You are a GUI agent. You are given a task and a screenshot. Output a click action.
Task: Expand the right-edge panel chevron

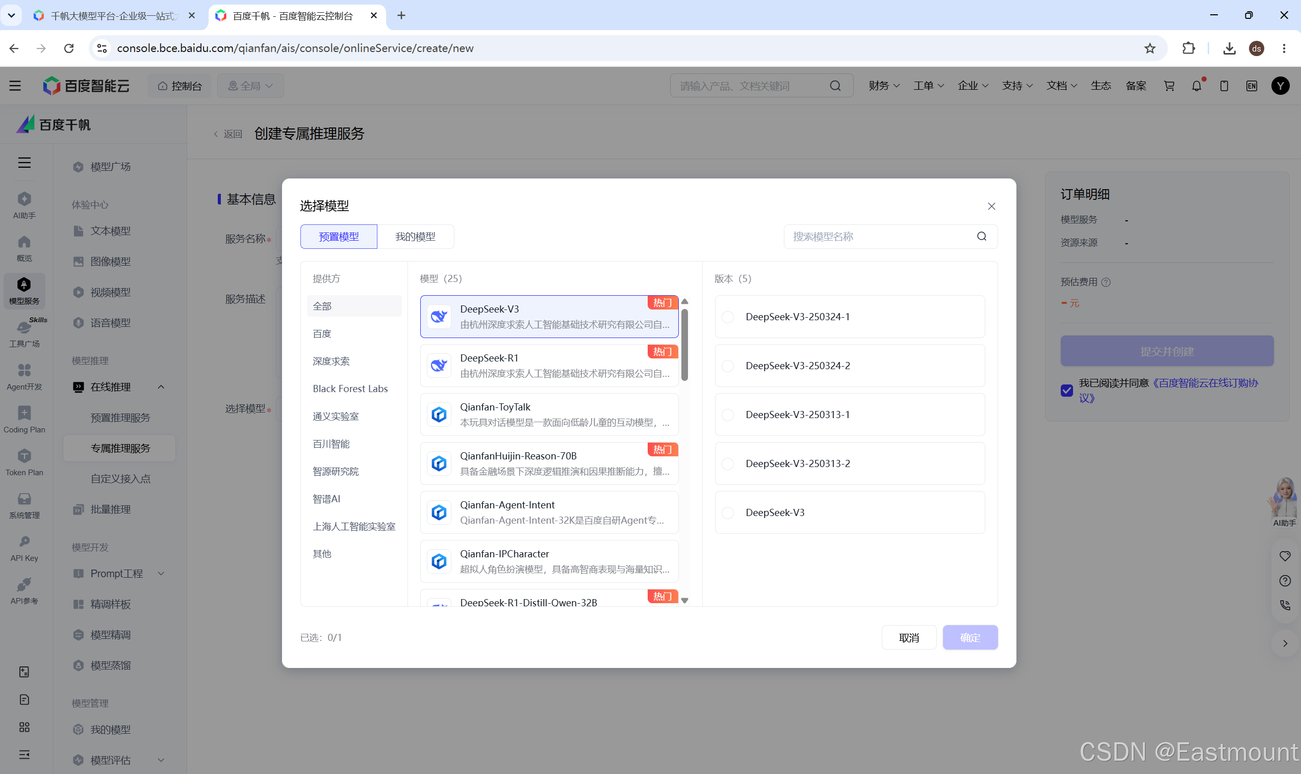pos(1285,643)
